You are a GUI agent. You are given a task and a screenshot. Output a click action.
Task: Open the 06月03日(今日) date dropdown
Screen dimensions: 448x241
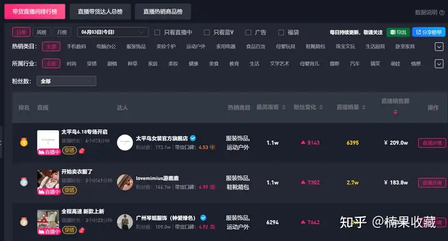pyautogui.click(x=113, y=32)
